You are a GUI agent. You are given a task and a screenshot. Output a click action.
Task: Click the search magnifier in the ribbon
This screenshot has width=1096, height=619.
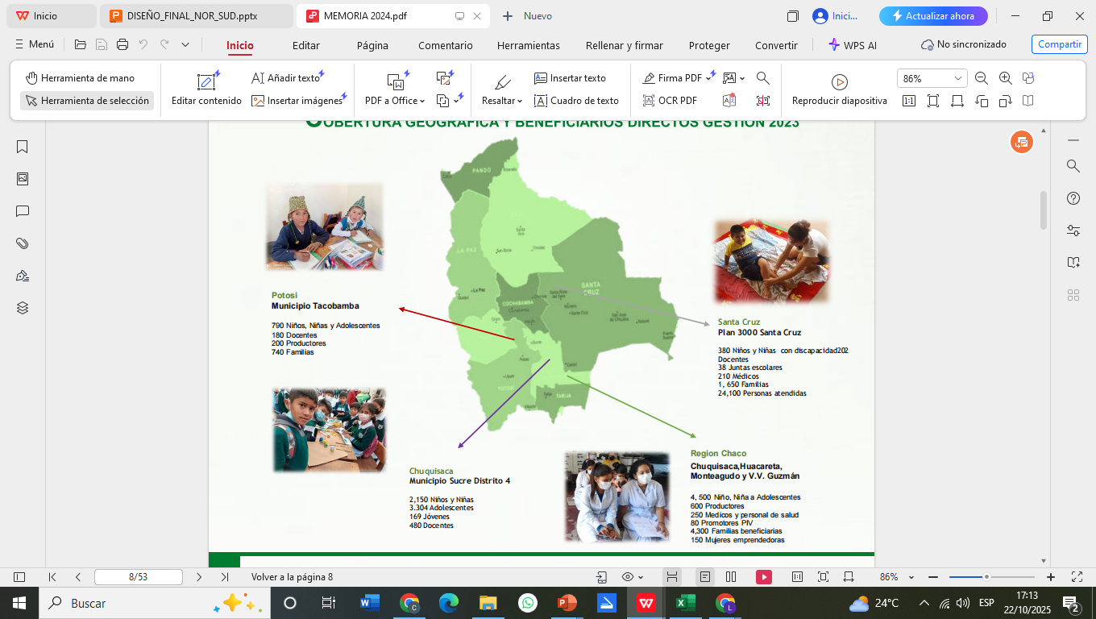pyautogui.click(x=763, y=78)
